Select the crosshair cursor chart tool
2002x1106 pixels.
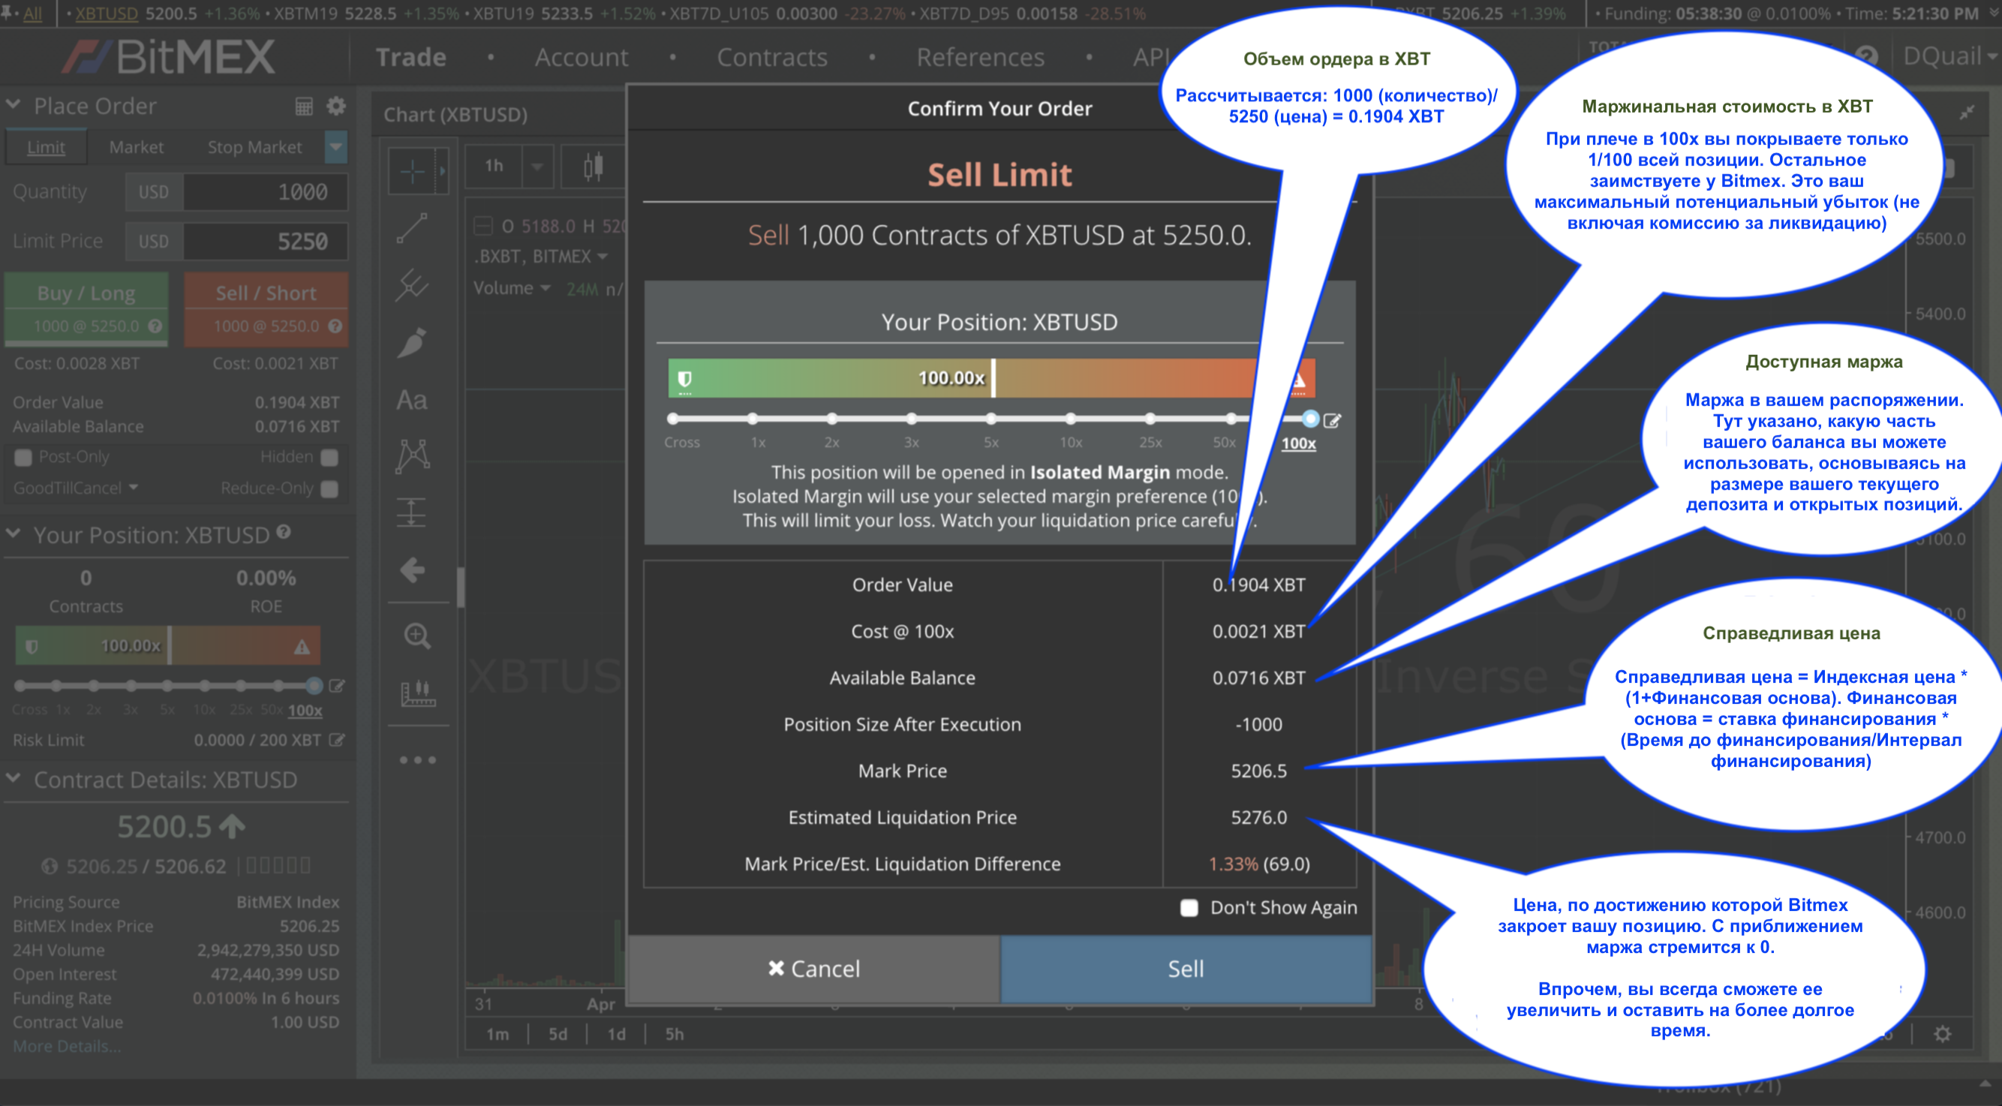coord(412,170)
